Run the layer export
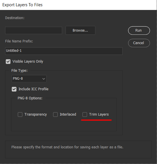 [x=139, y=30]
